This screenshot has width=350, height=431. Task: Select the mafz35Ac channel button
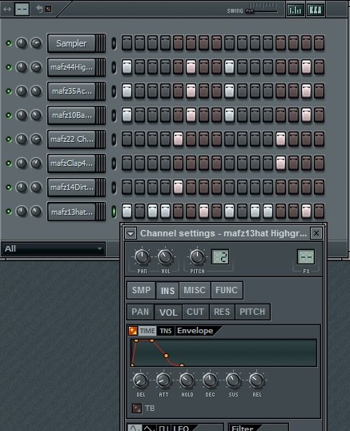pos(76,91)
